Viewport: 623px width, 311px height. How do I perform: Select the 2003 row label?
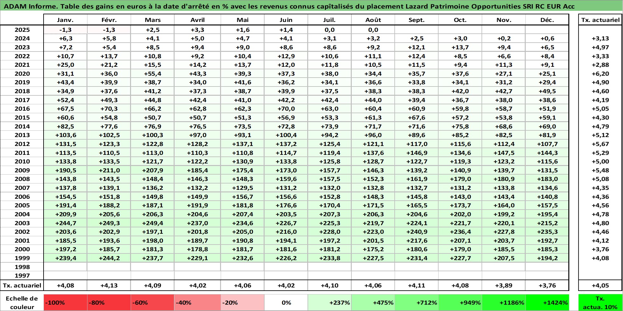point(22,223)
